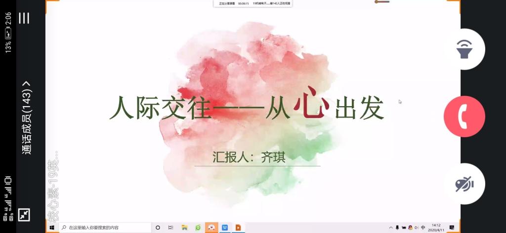Click the volume speaker tray icon
Image resolution: width=506 pixels, height=233 pixels.
coord(416,228)
